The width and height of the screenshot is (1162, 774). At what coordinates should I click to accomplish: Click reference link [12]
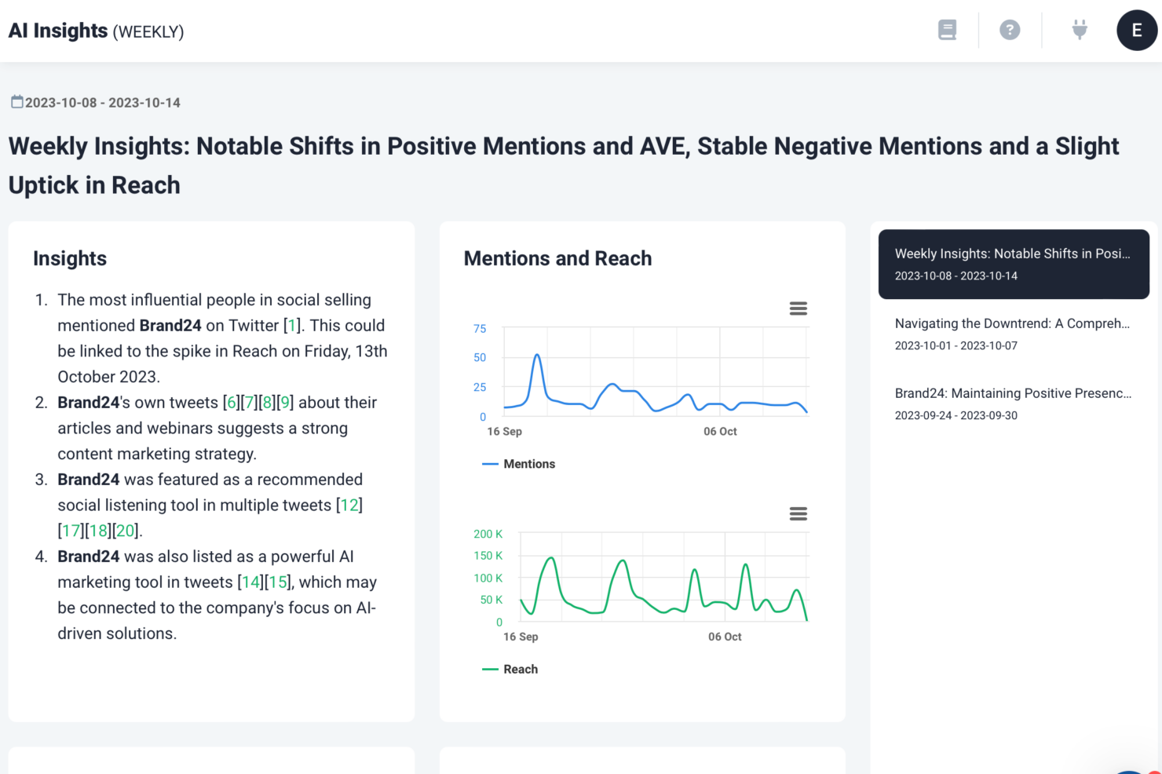tap(349, 506)
